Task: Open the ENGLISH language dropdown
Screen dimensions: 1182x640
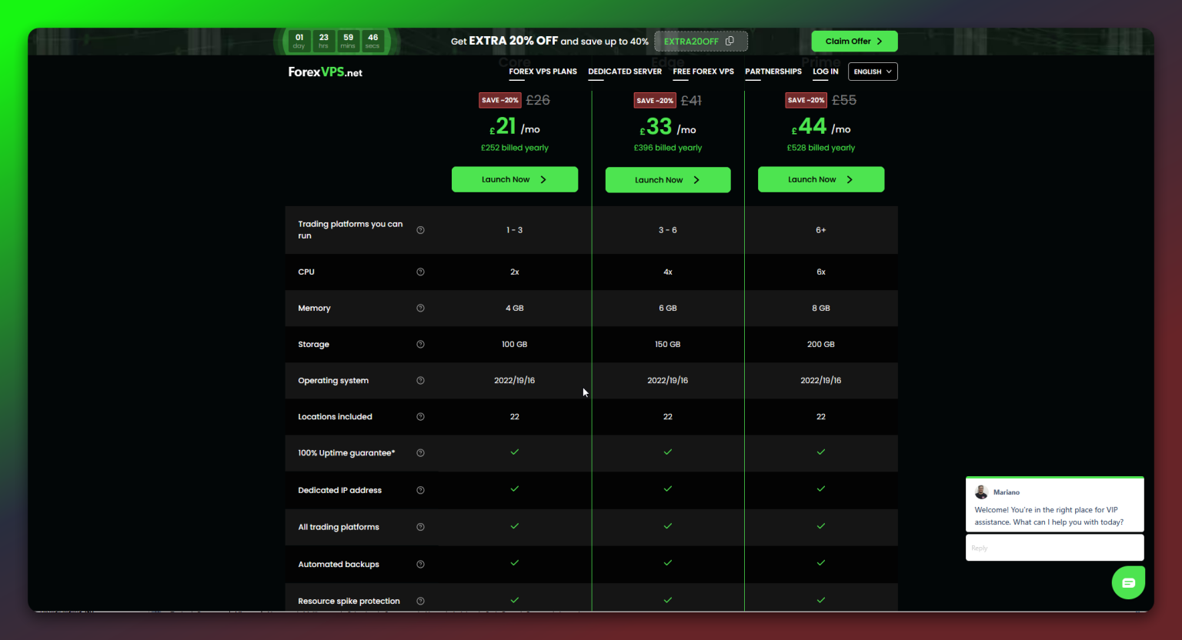Action: (872, 71)
